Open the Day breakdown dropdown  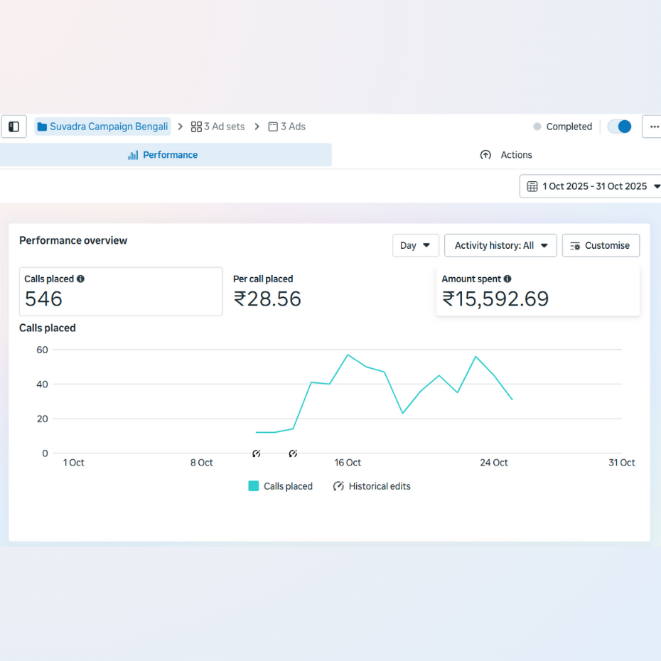(416, 245)
